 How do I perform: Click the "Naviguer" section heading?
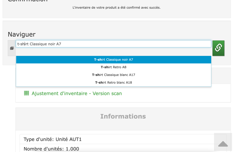(22, 34)
